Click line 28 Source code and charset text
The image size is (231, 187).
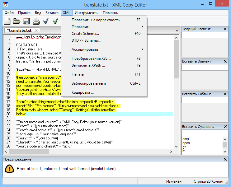pyautogui.click(x=44, y=146)
